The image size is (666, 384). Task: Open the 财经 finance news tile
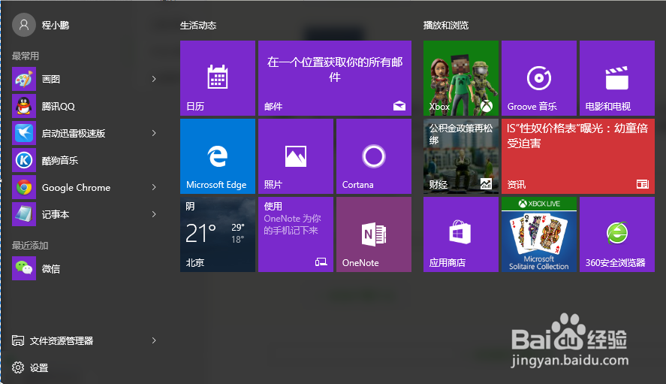tap(461, 156)
